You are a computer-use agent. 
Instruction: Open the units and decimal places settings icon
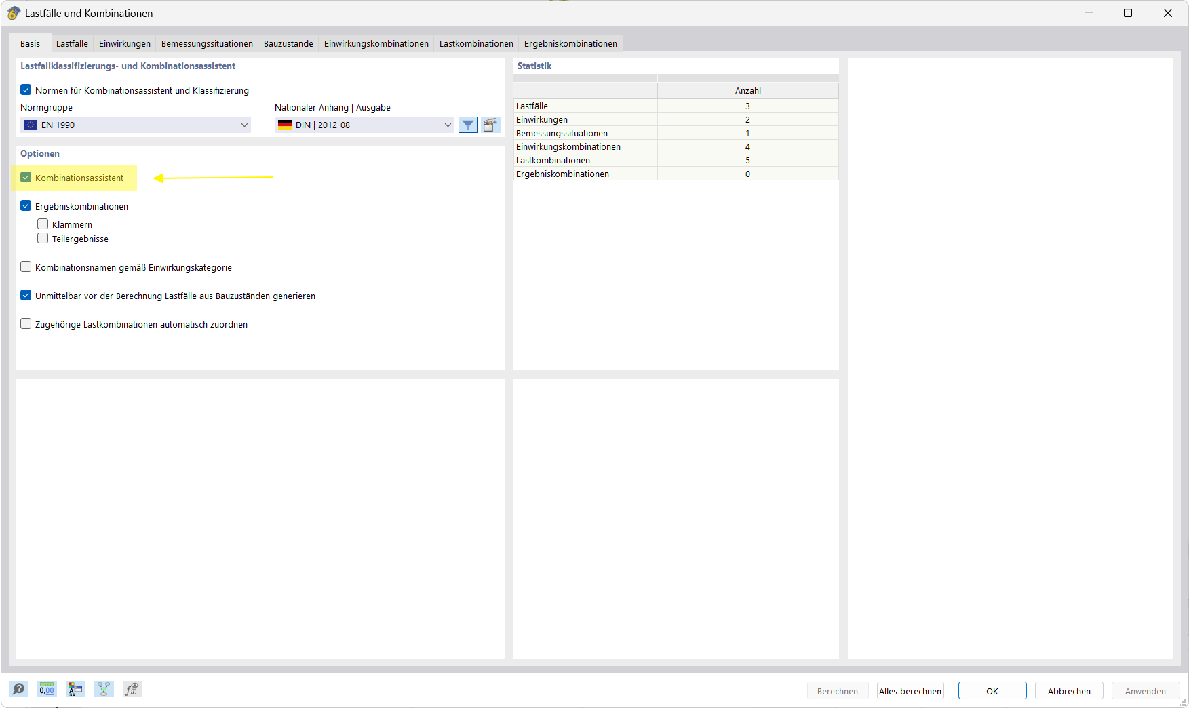[x=47, y=689]
